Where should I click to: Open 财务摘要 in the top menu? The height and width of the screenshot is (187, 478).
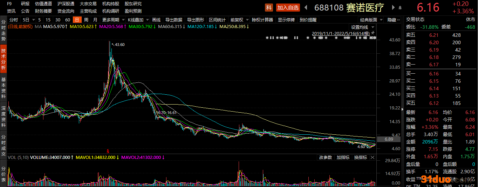coord(43,11)
